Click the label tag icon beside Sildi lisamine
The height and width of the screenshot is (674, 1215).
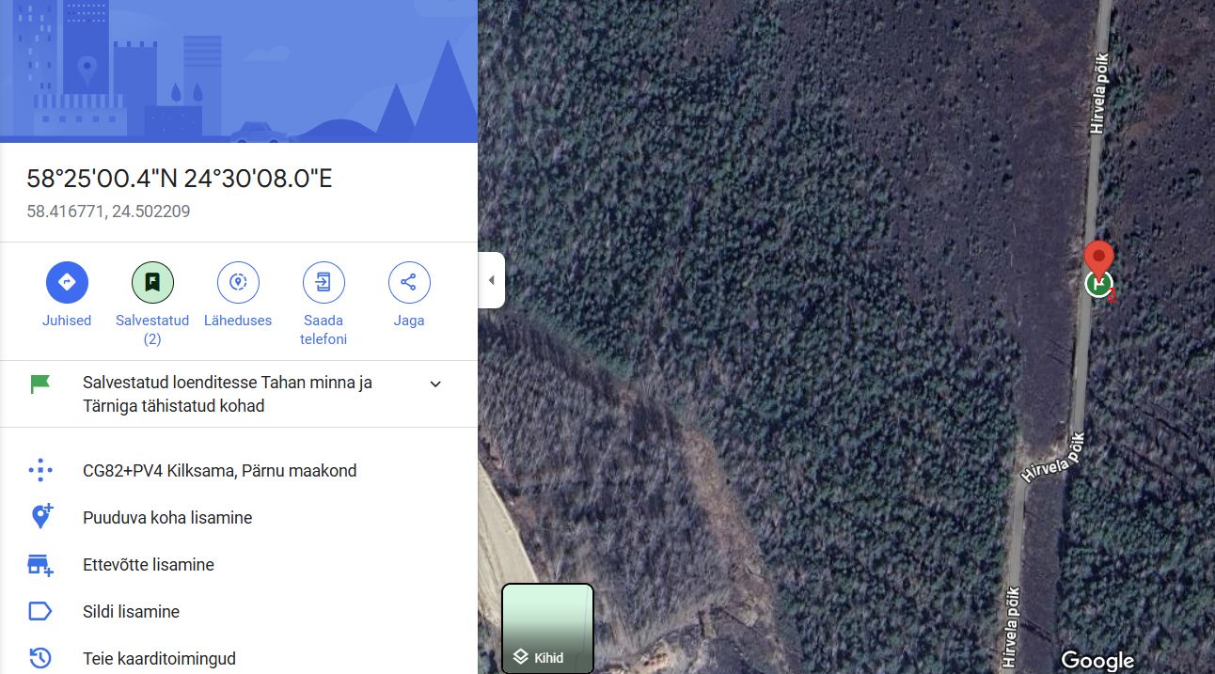(x=39, y=612)
